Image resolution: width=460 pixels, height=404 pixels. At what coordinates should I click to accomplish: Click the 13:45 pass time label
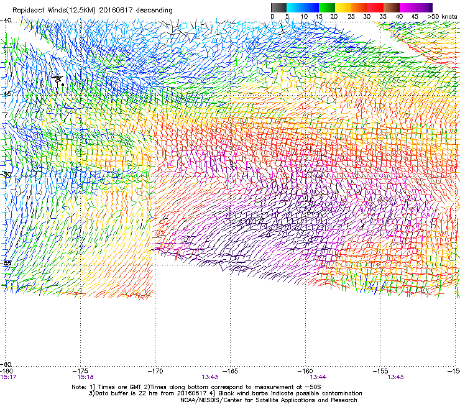tap(395, 377)
